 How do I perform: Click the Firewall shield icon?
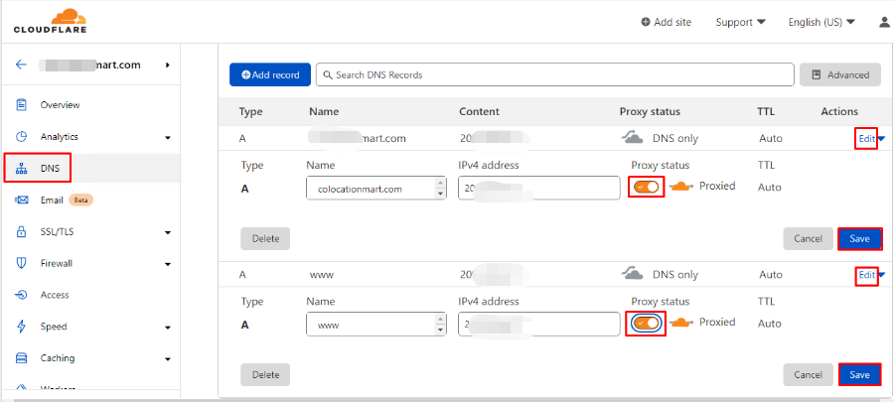[22, 264]
